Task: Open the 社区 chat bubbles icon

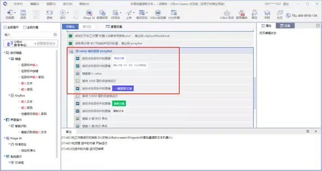Action: pyautogui.click(x=280, y=12)
